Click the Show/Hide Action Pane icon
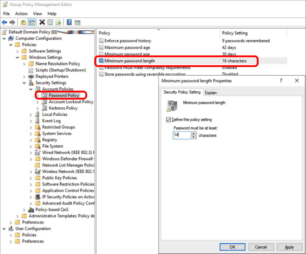This screenshot has height=254, width=306. point(77,22)
